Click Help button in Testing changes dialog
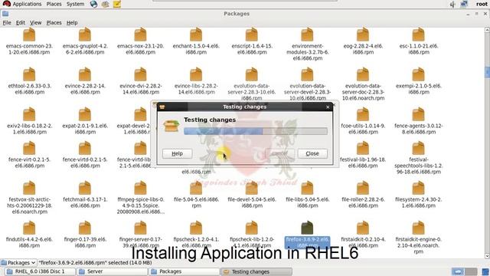The width and height of the screenshot is (490, 276). pyautogui.click(x=177, y=153)
